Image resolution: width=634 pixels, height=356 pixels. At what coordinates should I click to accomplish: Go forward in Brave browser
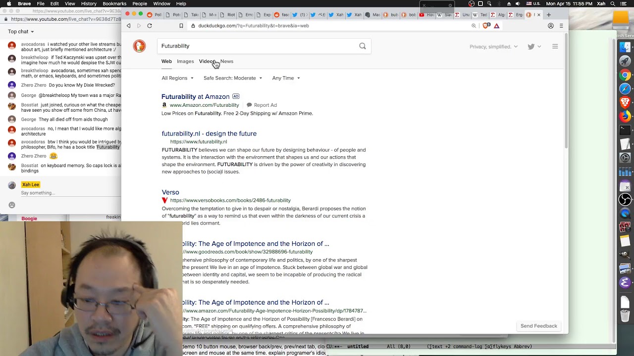tap(139, 26)
